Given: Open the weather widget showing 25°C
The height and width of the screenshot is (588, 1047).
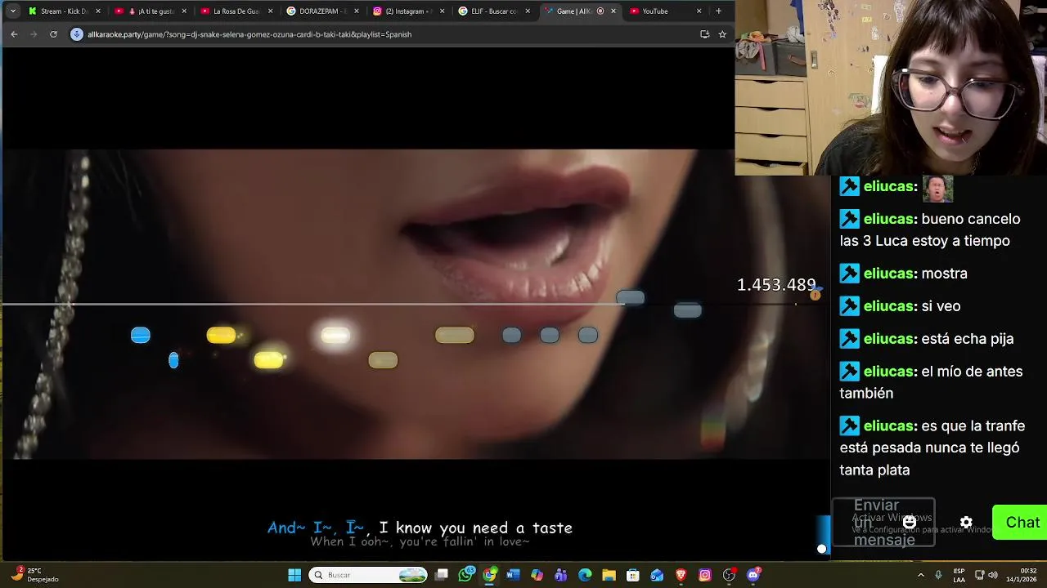Looking at the screenshot, I should (34, 575).
